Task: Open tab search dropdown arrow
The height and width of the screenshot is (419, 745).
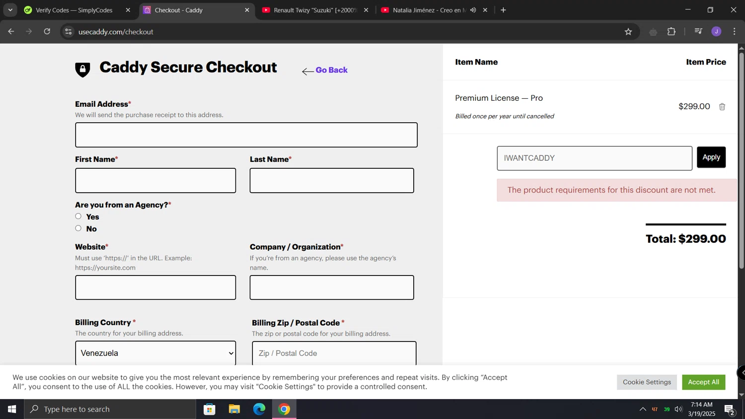Action: [x=10, y=10]
